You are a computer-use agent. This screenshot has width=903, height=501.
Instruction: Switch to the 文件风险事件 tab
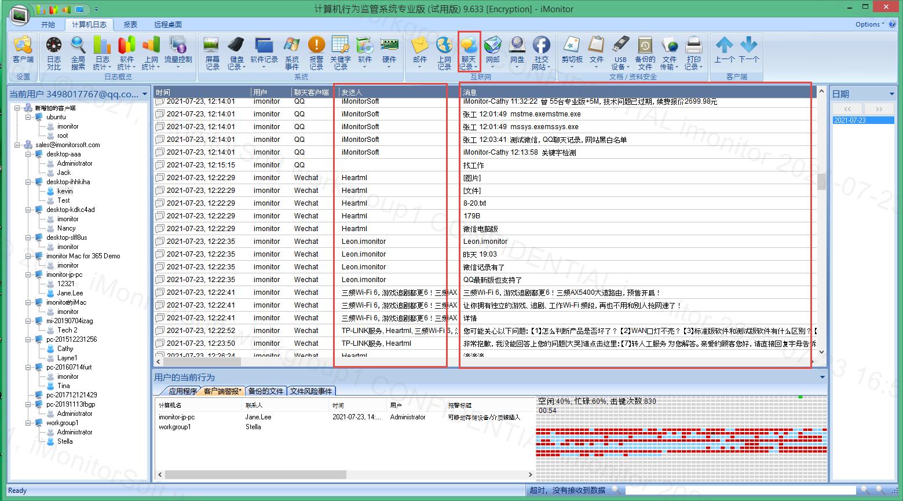311,392
